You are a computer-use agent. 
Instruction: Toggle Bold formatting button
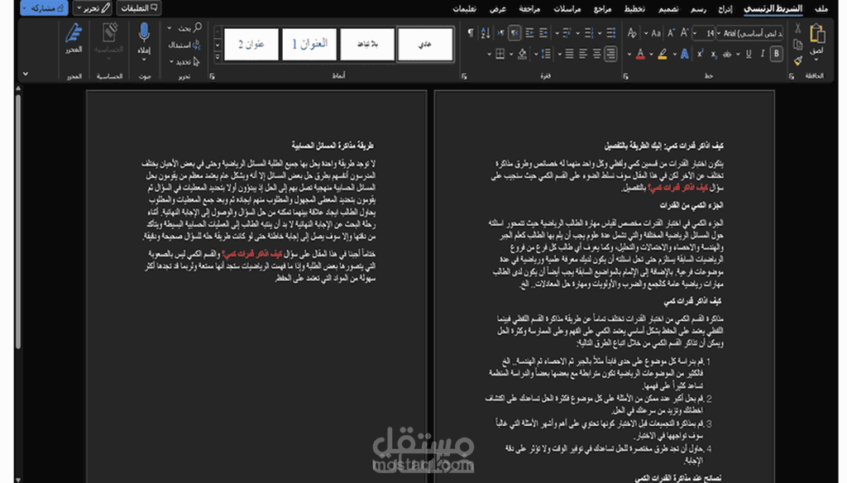click(x=776, y=54)
